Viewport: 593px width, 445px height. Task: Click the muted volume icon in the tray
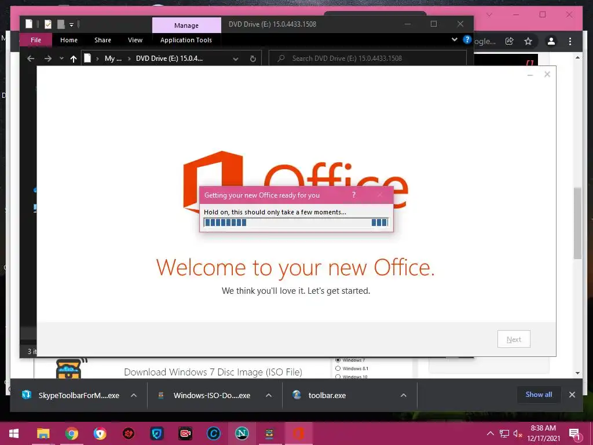517,433
